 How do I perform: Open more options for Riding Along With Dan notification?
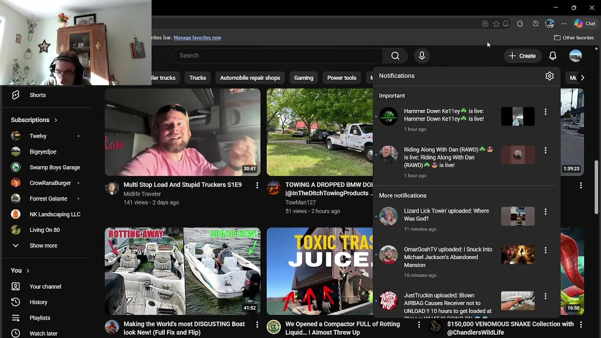coord(545,150)
